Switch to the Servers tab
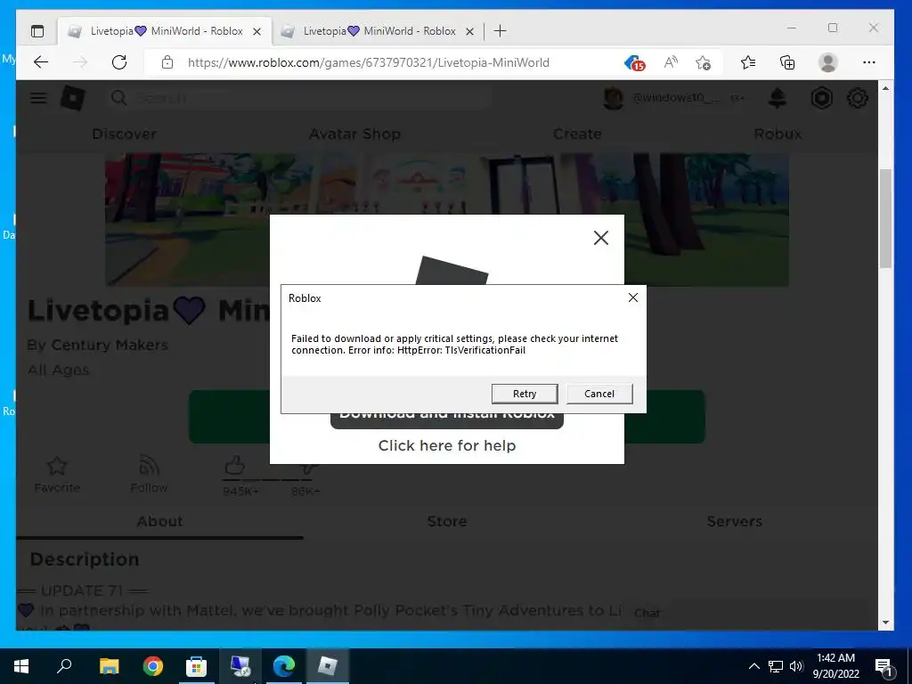This screenshot has height=684, width=912. coord(734,522)
